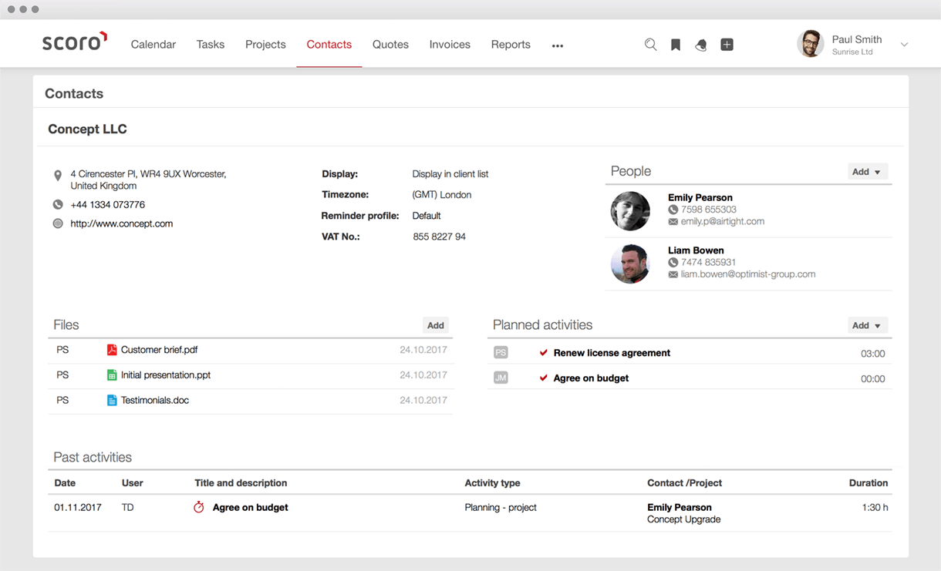
Task: Click the Initial presentation.ppt file icon
Action: (112, 375)
